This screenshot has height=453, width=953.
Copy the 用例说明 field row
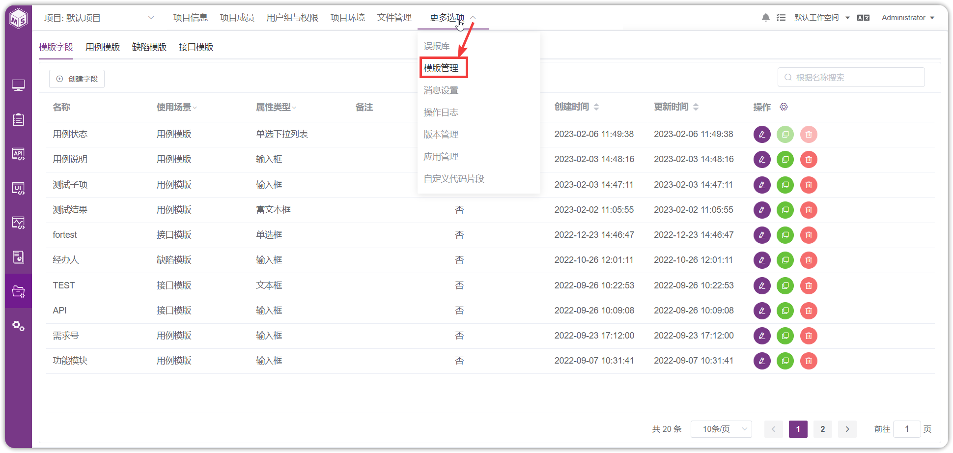(x=785, y=159)
